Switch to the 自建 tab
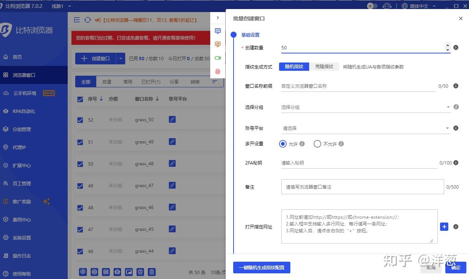 click(x=107, y=82)
